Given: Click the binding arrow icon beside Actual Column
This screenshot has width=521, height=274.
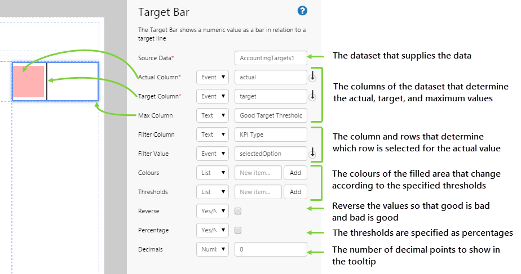Looking at the screenshot, I should (x=313, y=77).
